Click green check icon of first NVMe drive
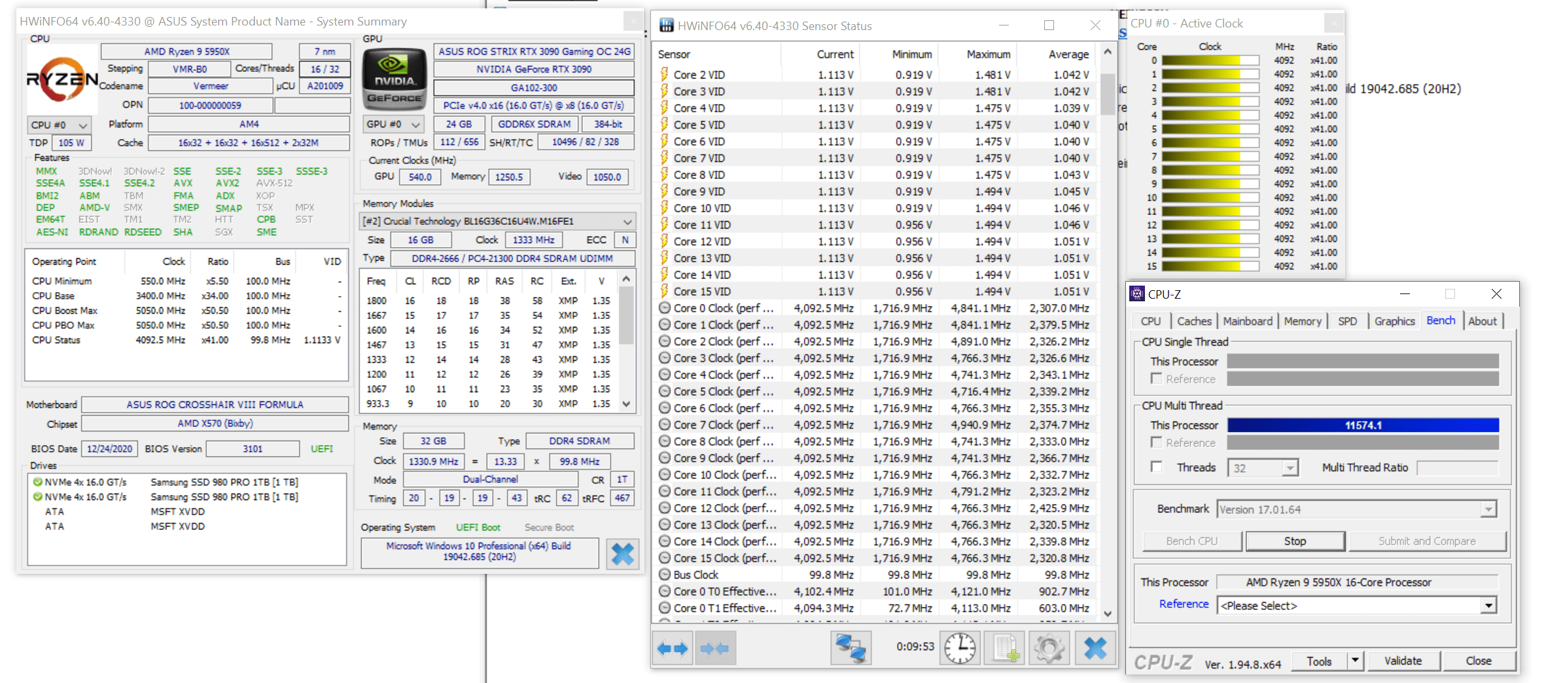 (38, 482)
